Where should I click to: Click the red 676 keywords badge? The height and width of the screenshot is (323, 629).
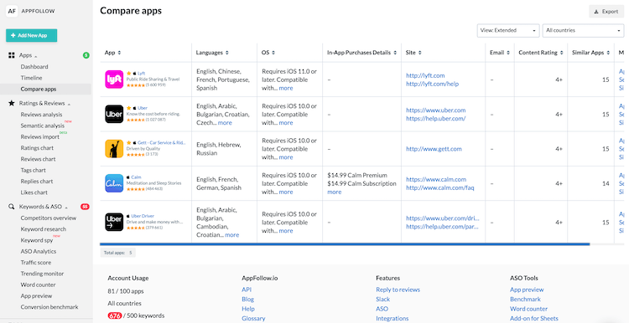click(x=114, y=315)
